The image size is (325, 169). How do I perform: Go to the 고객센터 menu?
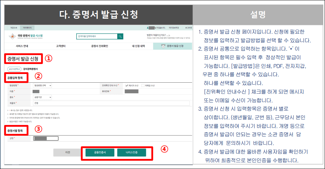[61, 46]
